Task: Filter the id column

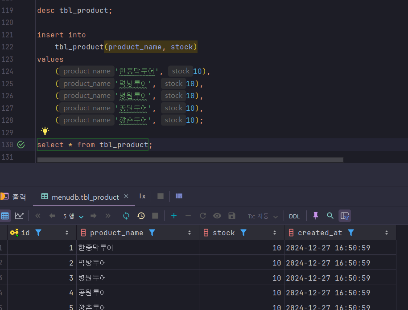Action: click(x=38, y=233)
